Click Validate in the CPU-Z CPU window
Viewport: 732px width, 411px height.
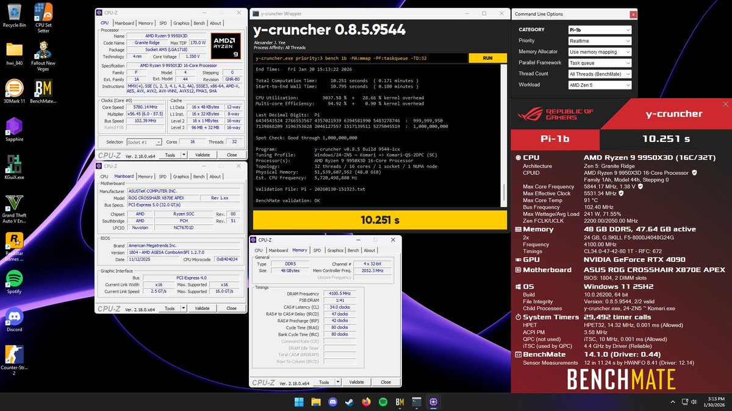[202, 155]
